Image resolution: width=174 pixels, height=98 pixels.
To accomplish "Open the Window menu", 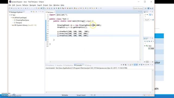I will click(x=56, y=5).
